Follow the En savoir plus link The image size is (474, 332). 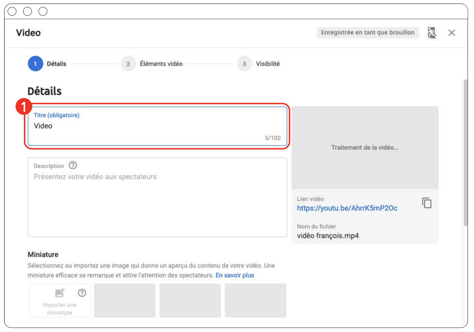(235, 275)
